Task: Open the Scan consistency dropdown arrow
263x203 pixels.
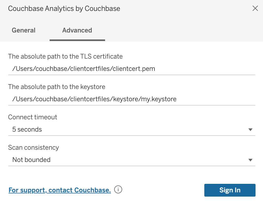Action: pyautogui.click(x=250, y=160)
